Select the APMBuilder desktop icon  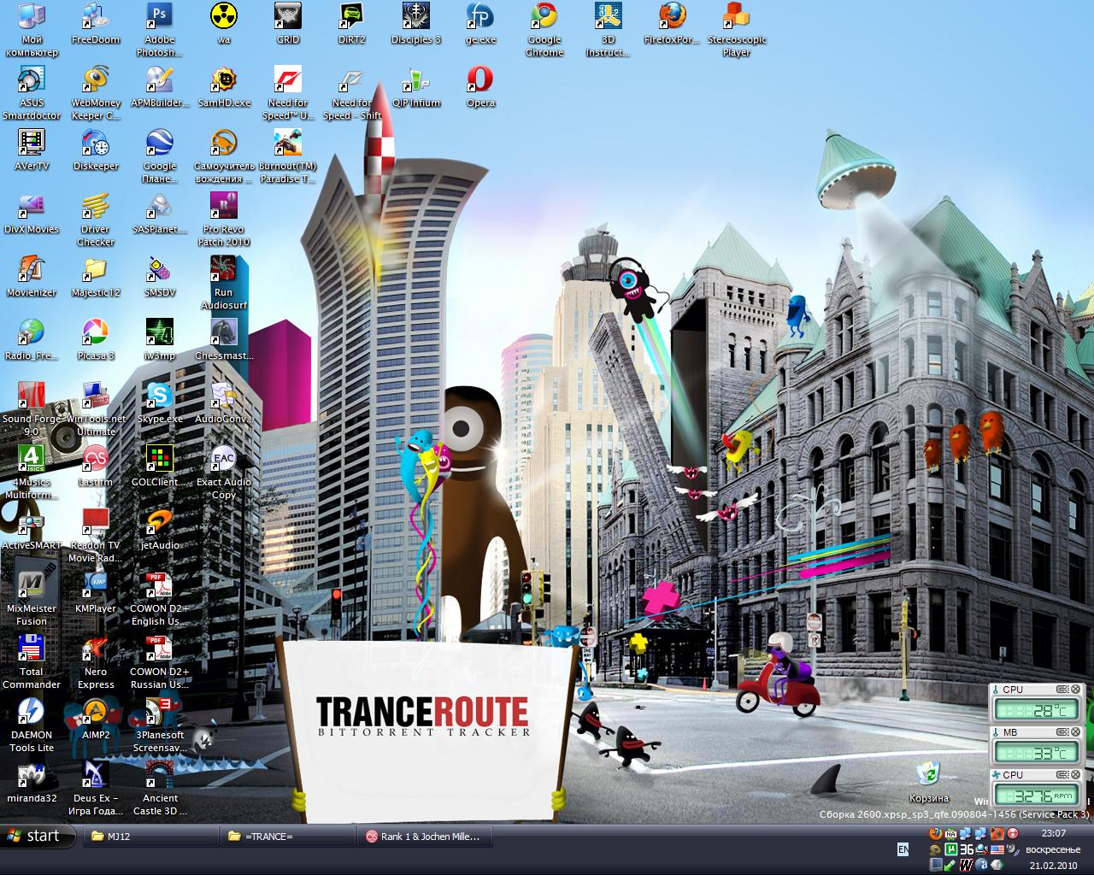click(x=160, y=87)
